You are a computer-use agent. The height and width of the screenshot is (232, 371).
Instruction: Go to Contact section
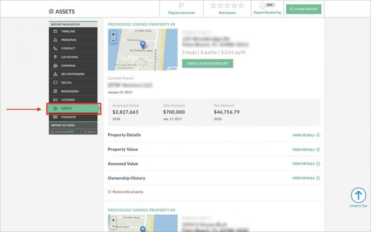(x=73, y=48)
